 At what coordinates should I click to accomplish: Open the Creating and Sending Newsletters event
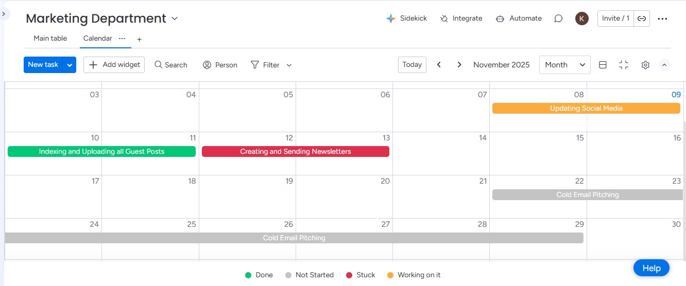tap(295, 152)
